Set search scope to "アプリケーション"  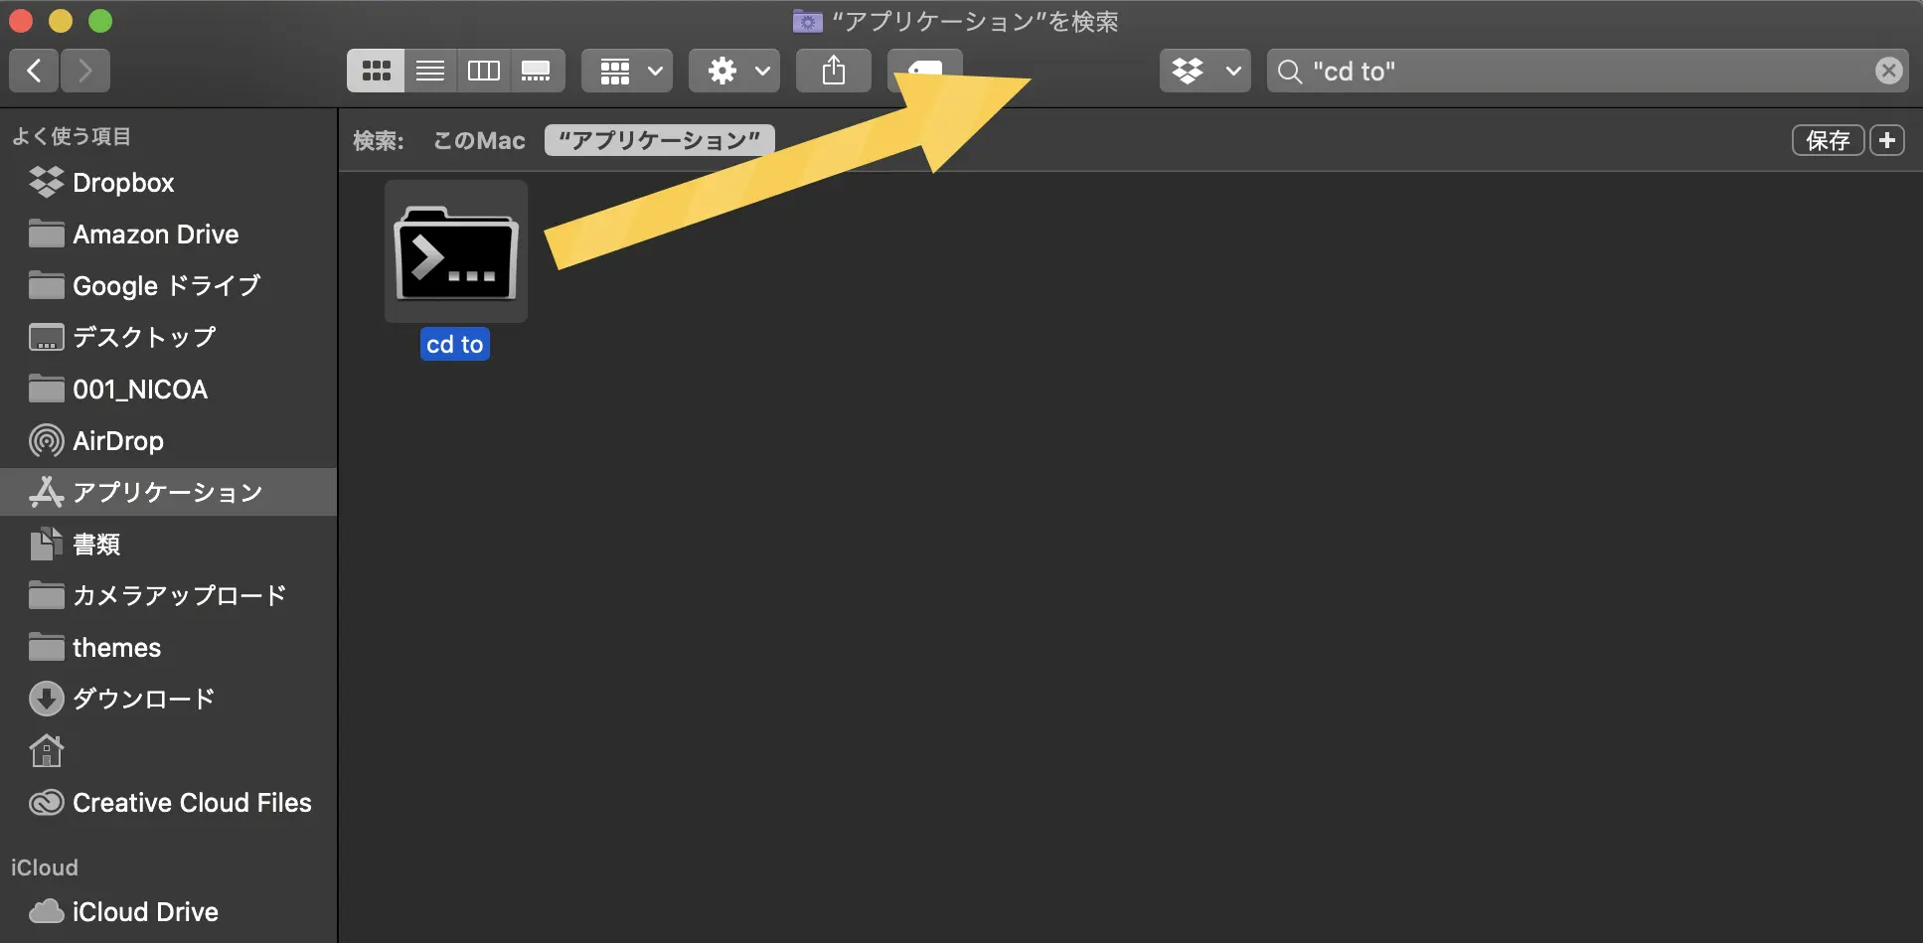[660, 140]
